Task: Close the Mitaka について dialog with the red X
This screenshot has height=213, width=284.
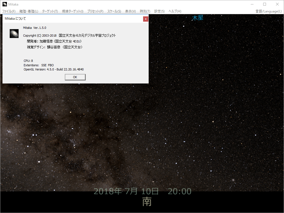Action: pyautogui.click(x=146, y=19)
